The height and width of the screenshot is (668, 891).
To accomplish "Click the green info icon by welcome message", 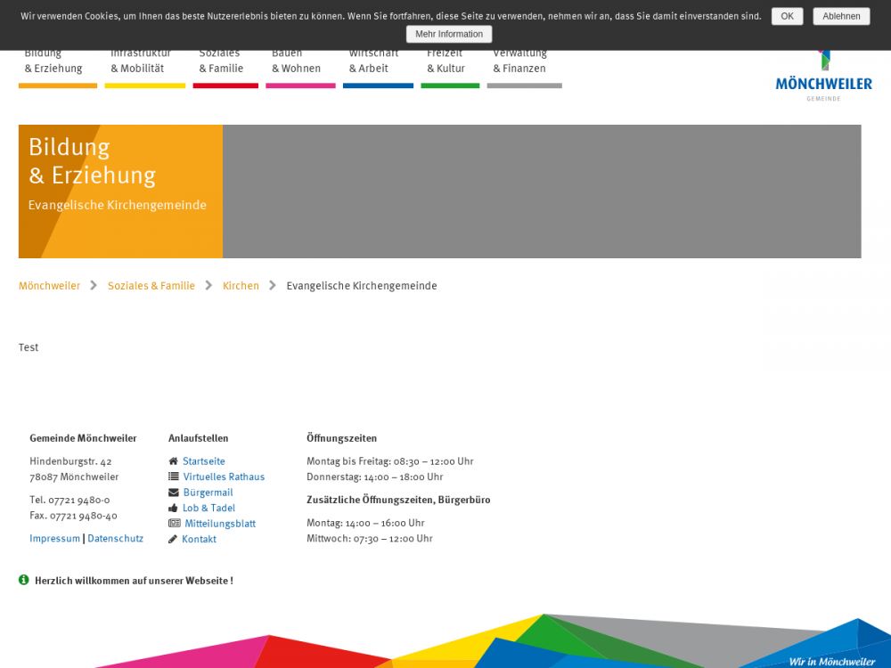I will 24,580.
